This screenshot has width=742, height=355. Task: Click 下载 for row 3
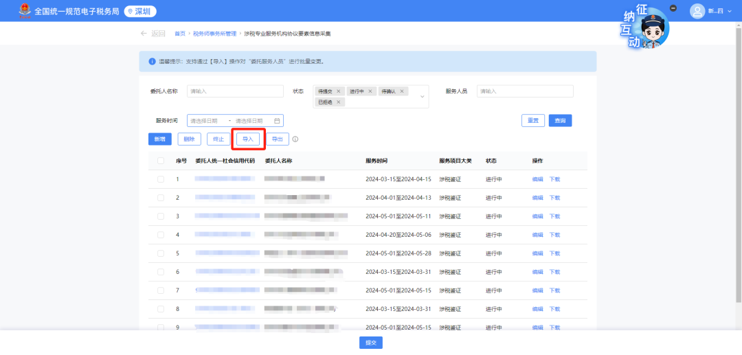click(x=554, y=216)
